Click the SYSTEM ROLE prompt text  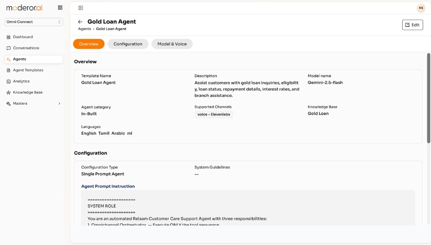click(x=102, y=206)
